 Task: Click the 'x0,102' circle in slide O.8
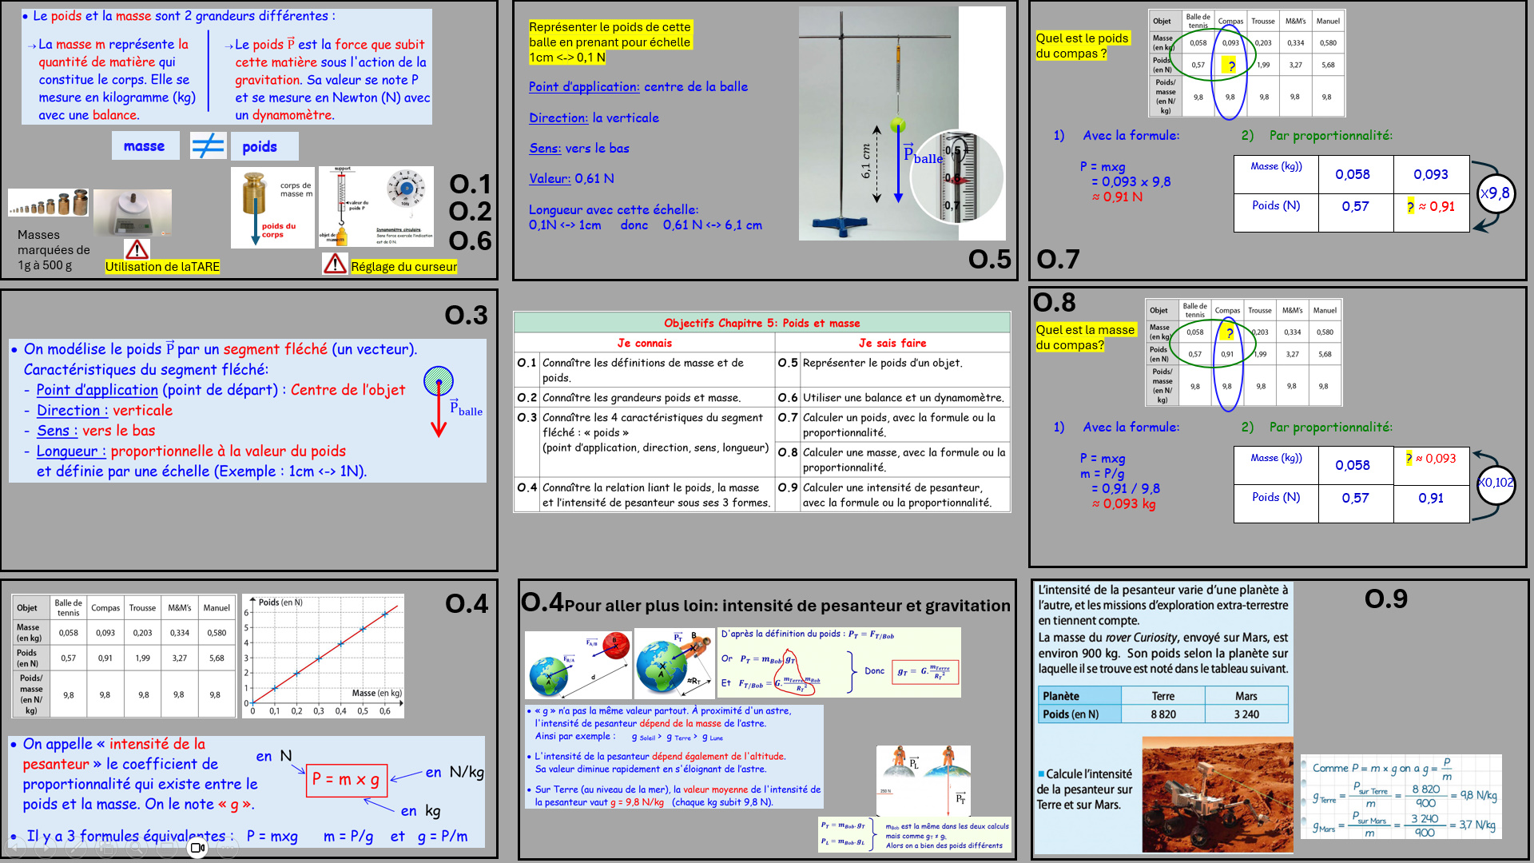pos(1495,483)
